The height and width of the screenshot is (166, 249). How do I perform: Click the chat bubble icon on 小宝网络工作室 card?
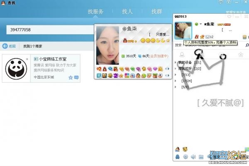(76, 77)
